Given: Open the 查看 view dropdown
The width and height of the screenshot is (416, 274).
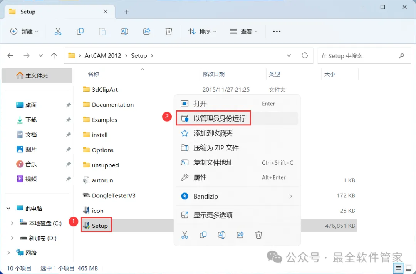Looking at the screenshot, I should coord(243,32).
